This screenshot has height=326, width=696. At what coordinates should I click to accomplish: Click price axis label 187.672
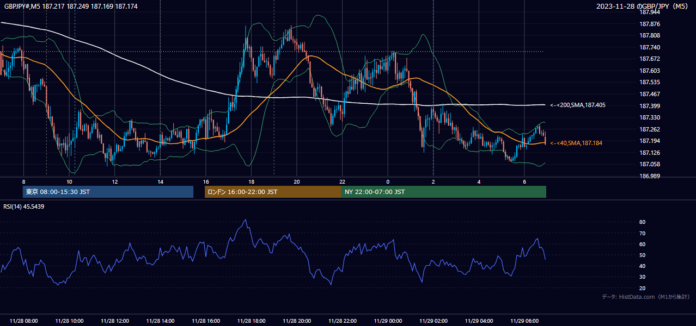[649, 59]
